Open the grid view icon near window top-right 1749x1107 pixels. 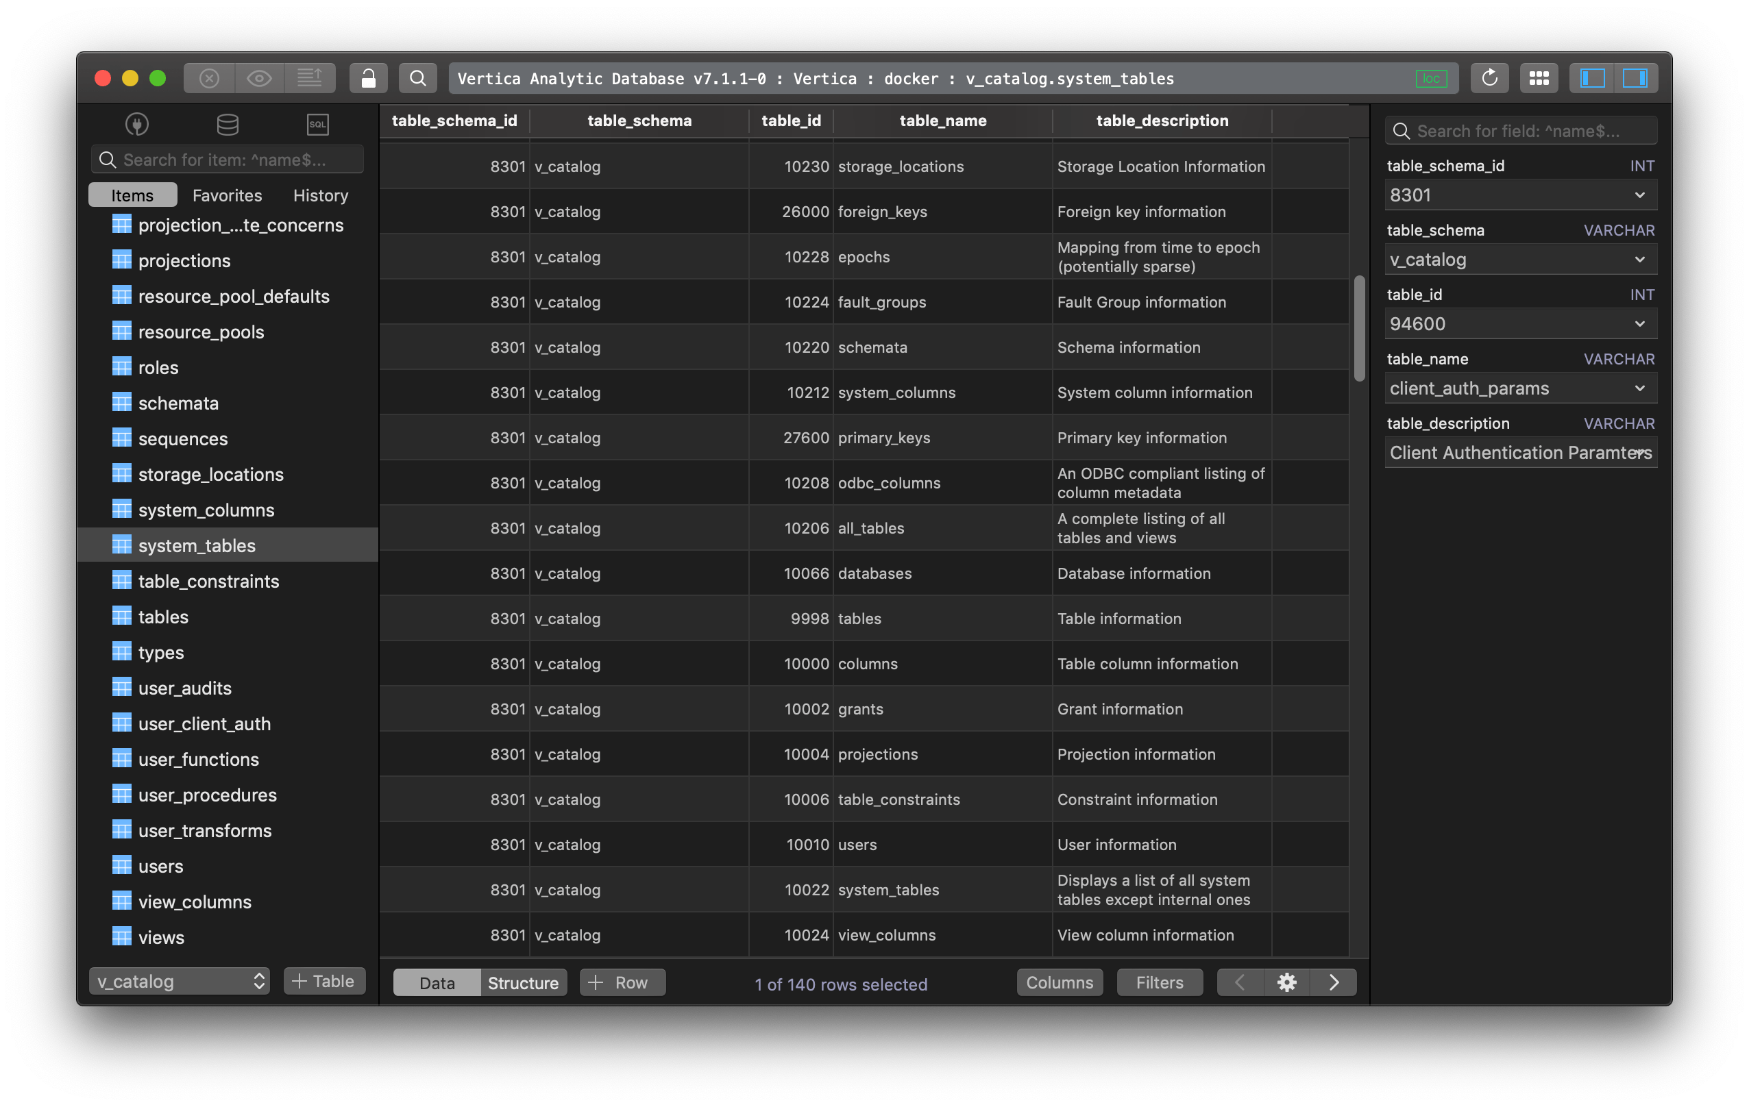(x=1539, y=77)
